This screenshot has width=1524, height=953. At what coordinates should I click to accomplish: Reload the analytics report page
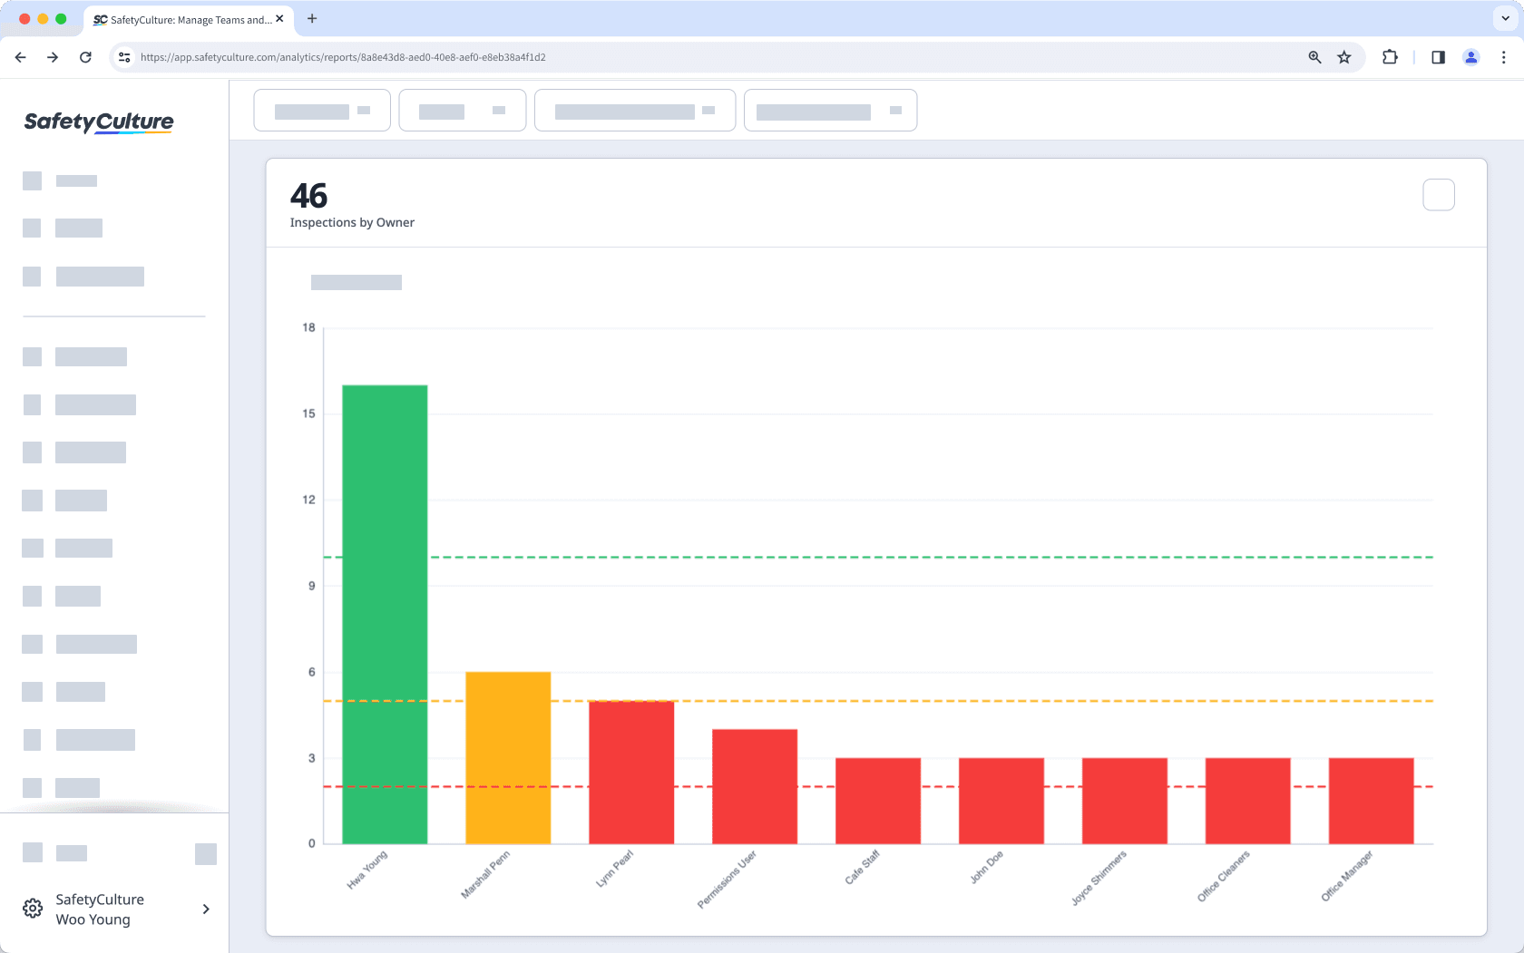[85, 56]
